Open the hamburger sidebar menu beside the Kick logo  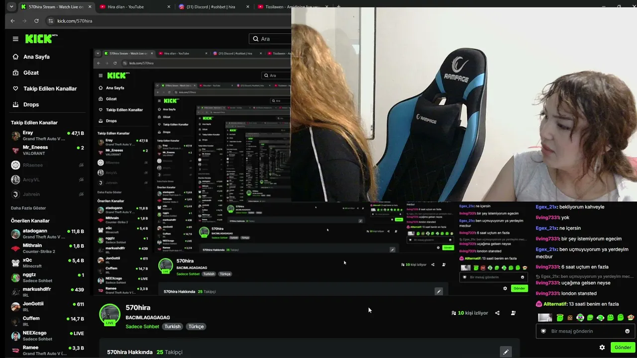[x=15, y=39]
